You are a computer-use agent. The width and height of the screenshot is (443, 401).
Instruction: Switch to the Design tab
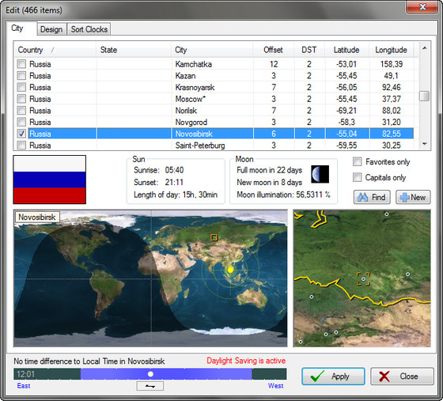pos(51,29)
